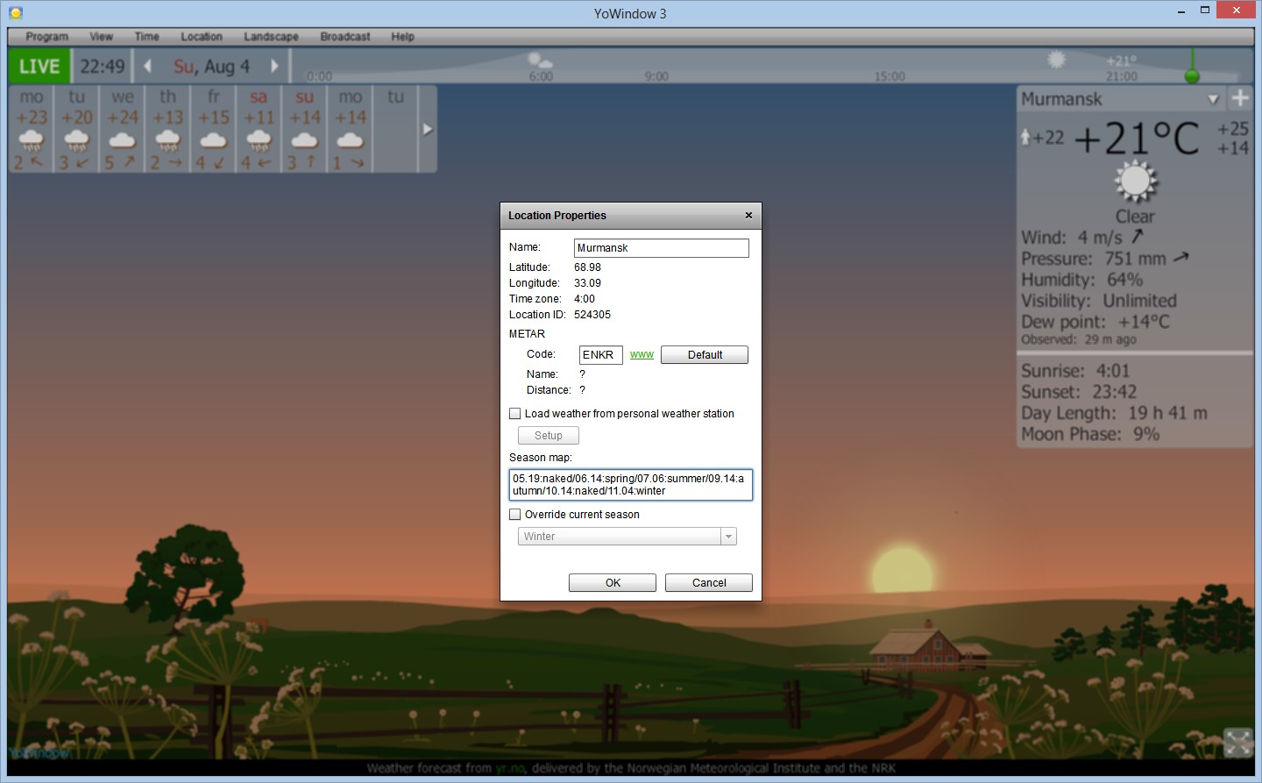Select Saturday's +11 forecast day
1262x783 pixels.
tap(259, 129)
